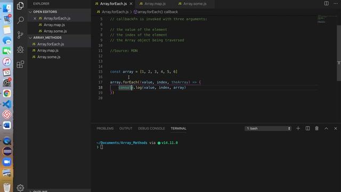Screen dimensions: 341x192
Task: Click the const array declaration line
Action: [144, 71]
